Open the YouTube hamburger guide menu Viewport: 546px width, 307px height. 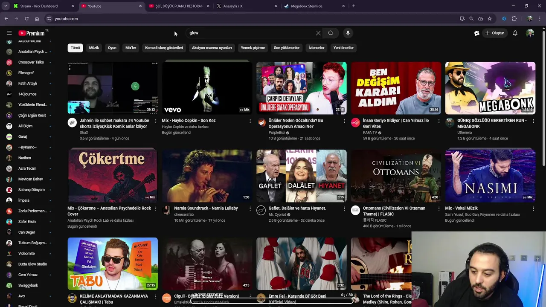click(9, 33)
